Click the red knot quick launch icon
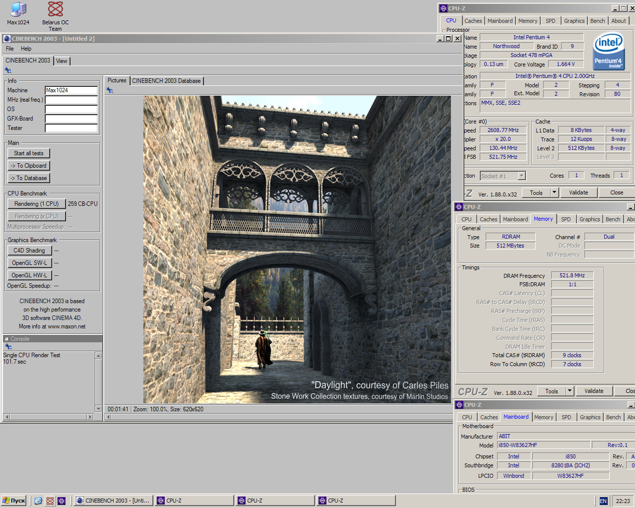The image size is (635, 508). (x=50, y=501)
